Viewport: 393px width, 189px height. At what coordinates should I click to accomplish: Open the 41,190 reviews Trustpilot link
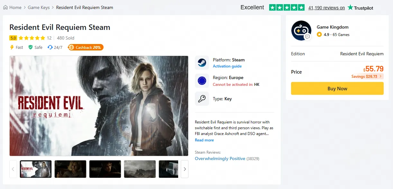coord(326,8)
